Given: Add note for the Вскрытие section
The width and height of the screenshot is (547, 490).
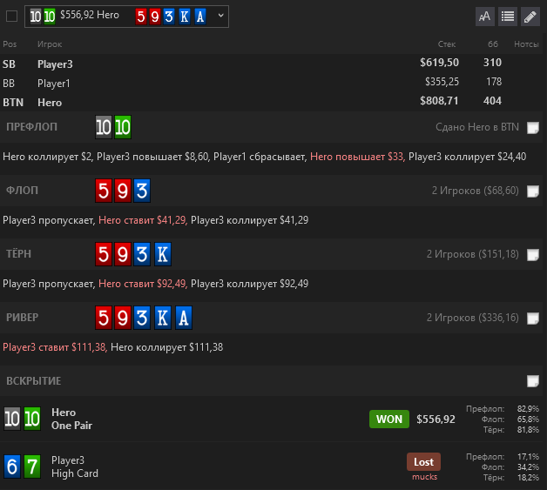Looking at the screenshot, I should click(x=533, y=381).
